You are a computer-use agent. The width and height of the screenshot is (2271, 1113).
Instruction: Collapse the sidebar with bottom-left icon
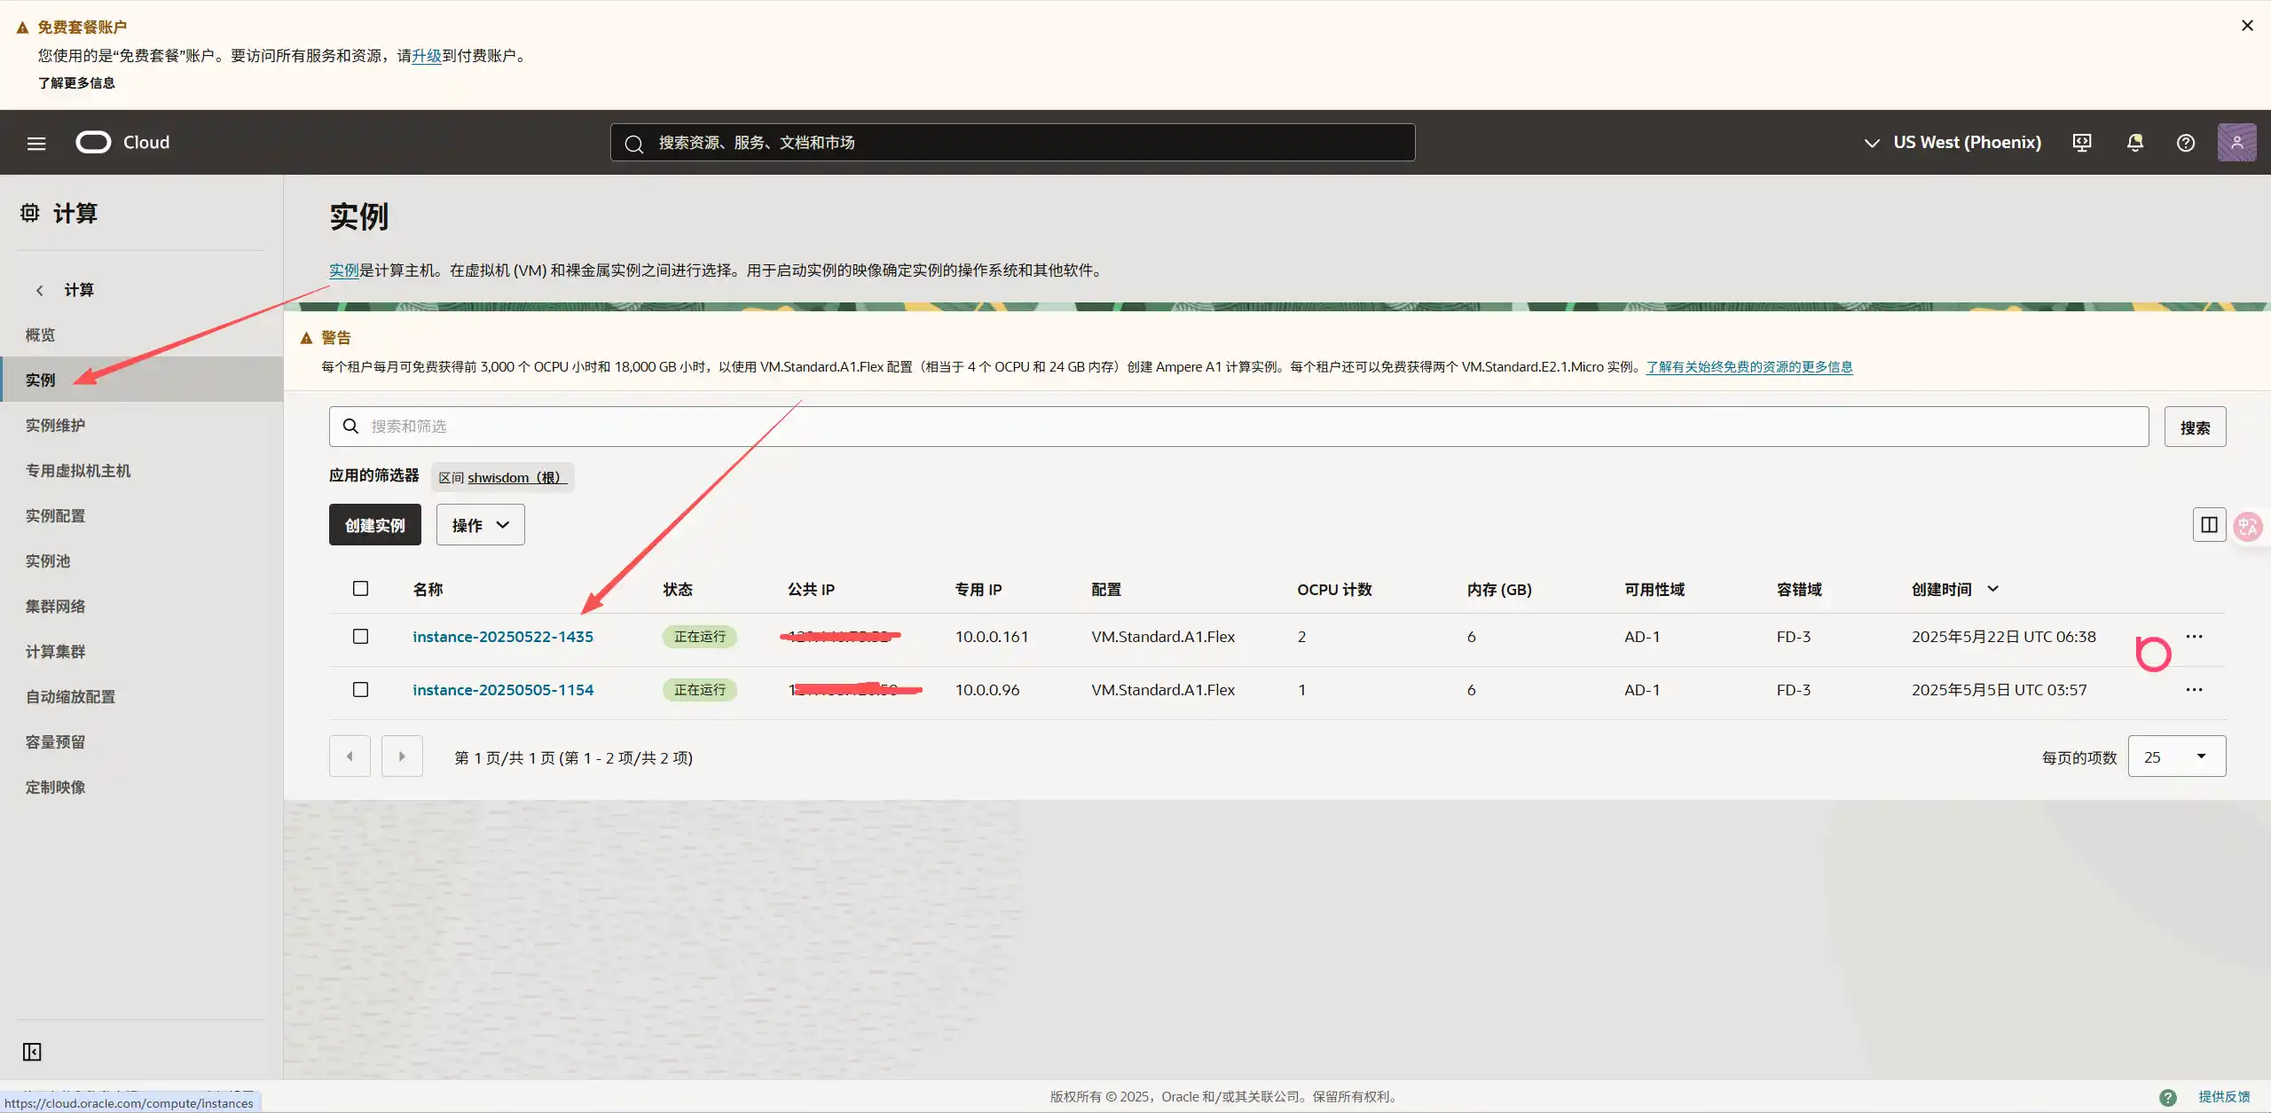point(32,1052)
